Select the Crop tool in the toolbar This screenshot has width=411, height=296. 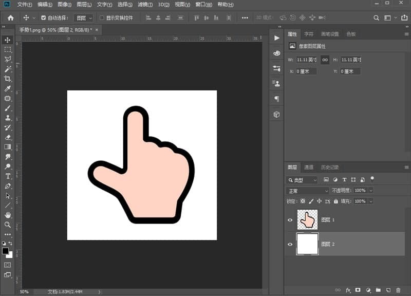[8, 79]
